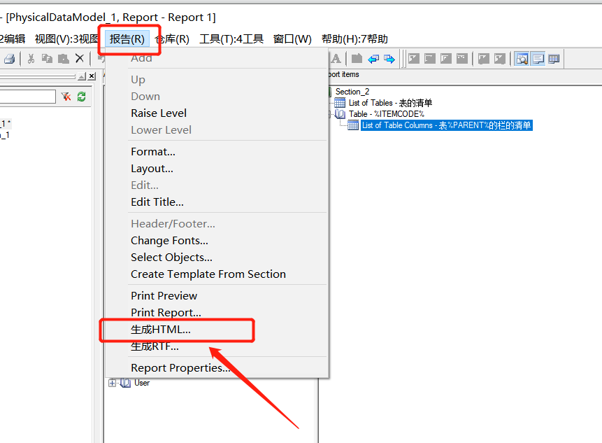Select 生成HTML... to generate HTML report
Image resolution: width=602 pixels, height=443 pixels.
click(x=217, y=329)
